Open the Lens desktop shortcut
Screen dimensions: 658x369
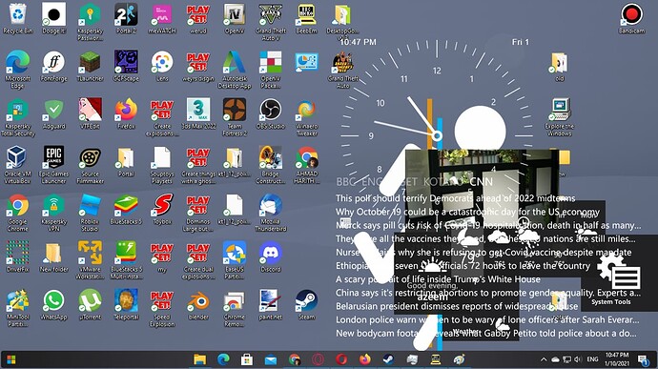pos(162,67)
